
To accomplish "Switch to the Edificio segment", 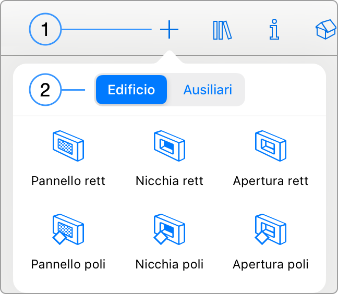I will point(131,90).
